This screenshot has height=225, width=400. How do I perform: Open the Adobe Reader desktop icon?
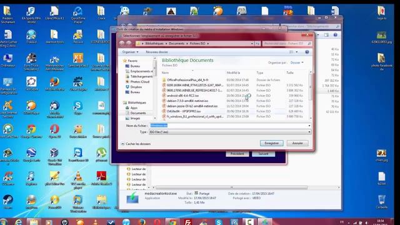(x=101, y=178)
